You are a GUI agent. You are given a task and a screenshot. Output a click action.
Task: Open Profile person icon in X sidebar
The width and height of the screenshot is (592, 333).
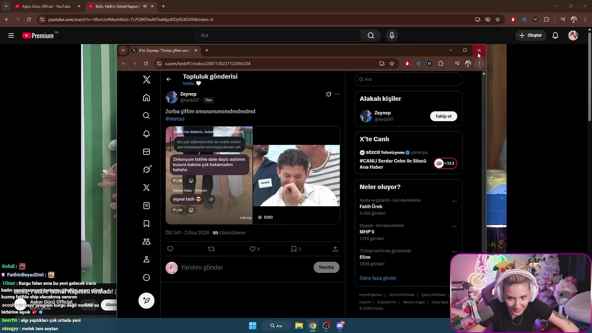coord(147,259)
